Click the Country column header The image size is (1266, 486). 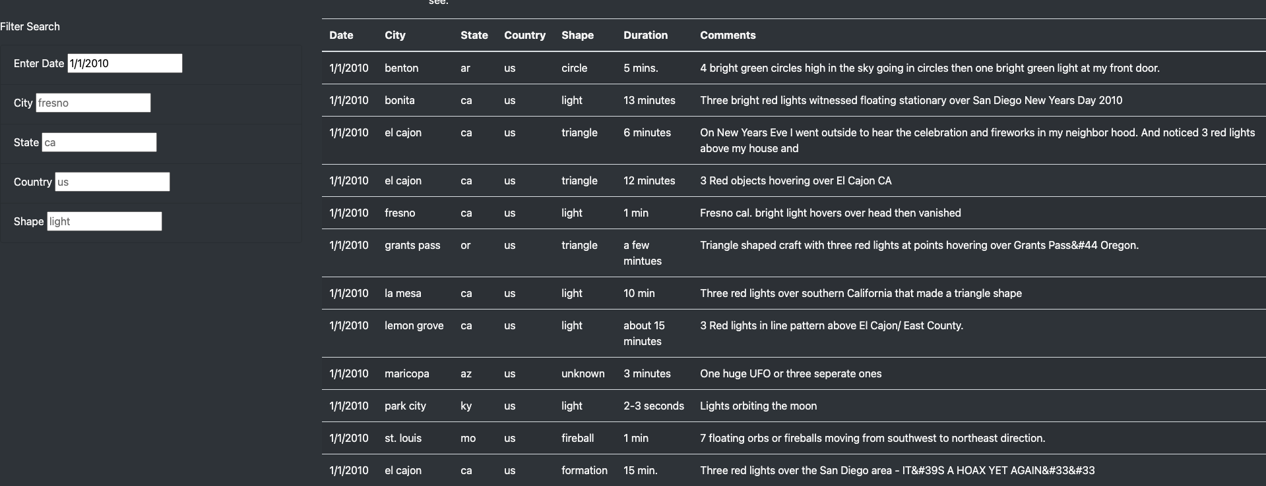pyautogui.click(x=524, y=35)
